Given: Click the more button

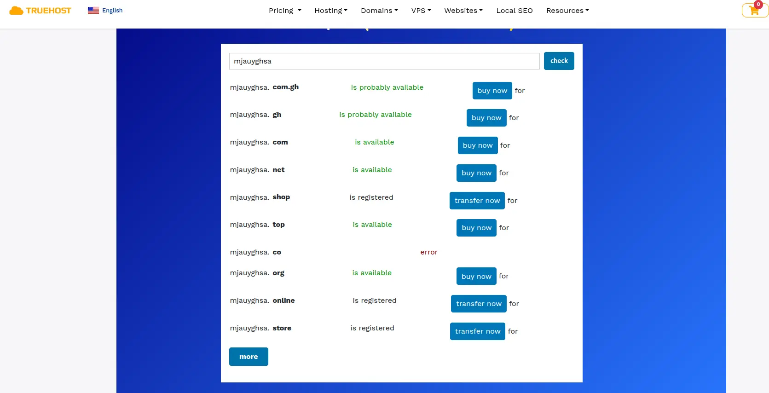Looking at the screenshot, I should point(249,357).
